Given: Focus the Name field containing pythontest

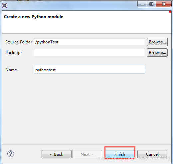Looking at the screenshot, I should pos(89,70).
